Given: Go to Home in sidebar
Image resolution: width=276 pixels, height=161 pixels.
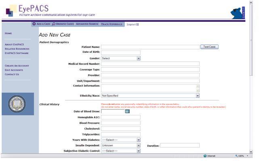Looking at the screenshot, I should coord(8,33).
